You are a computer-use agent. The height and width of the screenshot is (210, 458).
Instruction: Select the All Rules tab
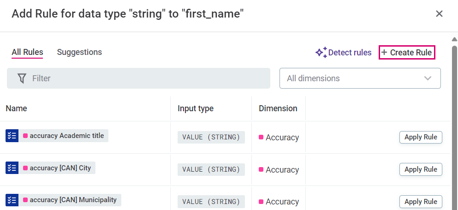pos(27,52)
